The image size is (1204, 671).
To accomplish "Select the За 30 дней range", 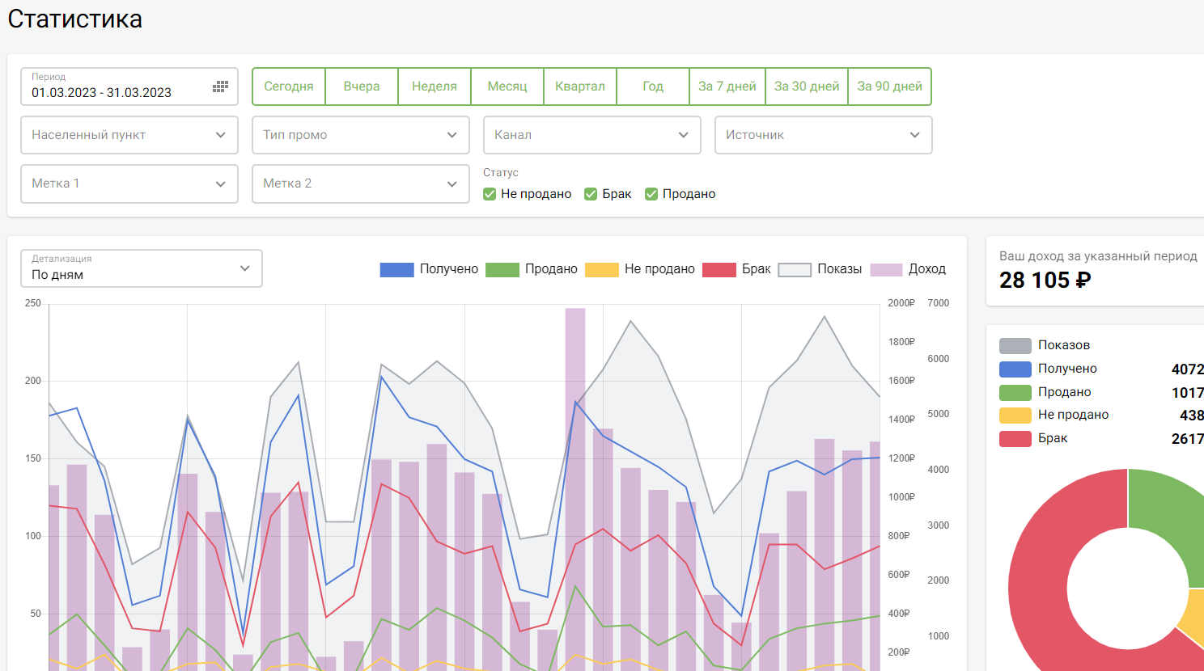I will tap(807, 87).
